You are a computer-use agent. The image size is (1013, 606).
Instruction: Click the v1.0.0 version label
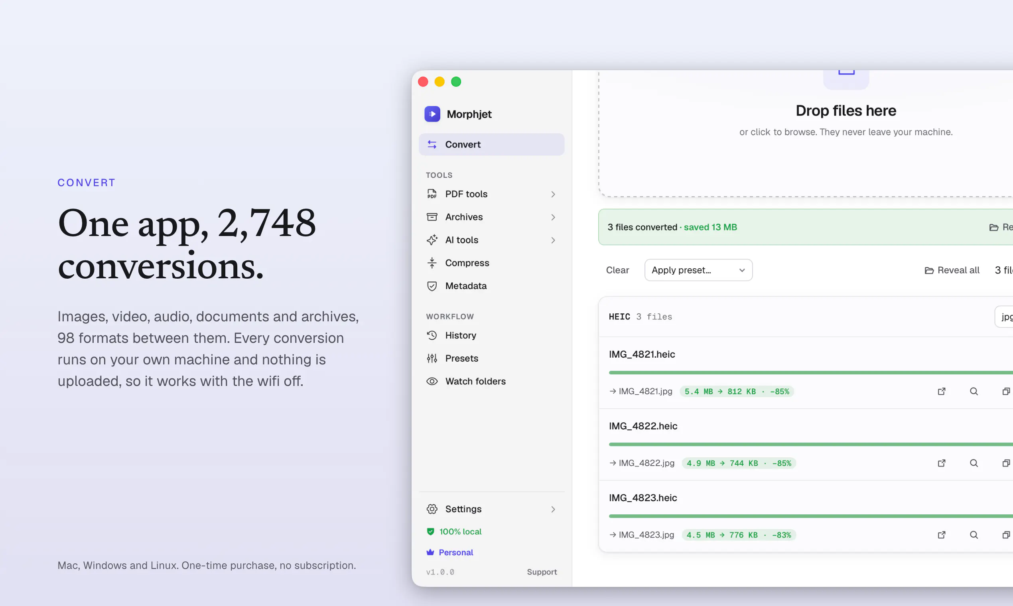click(x=440, y=572)
